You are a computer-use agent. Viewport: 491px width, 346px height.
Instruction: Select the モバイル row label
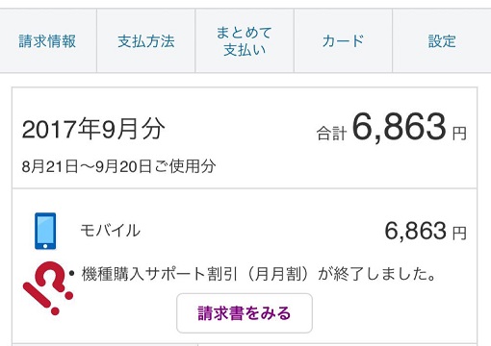tap(111, 231)
